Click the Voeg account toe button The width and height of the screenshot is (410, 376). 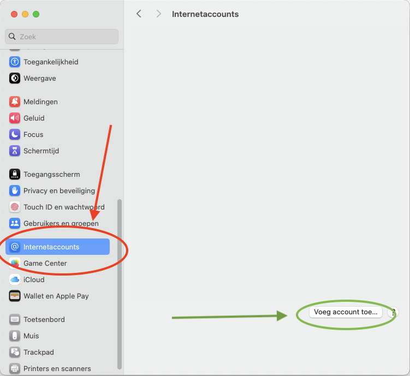tap(345, 312)
